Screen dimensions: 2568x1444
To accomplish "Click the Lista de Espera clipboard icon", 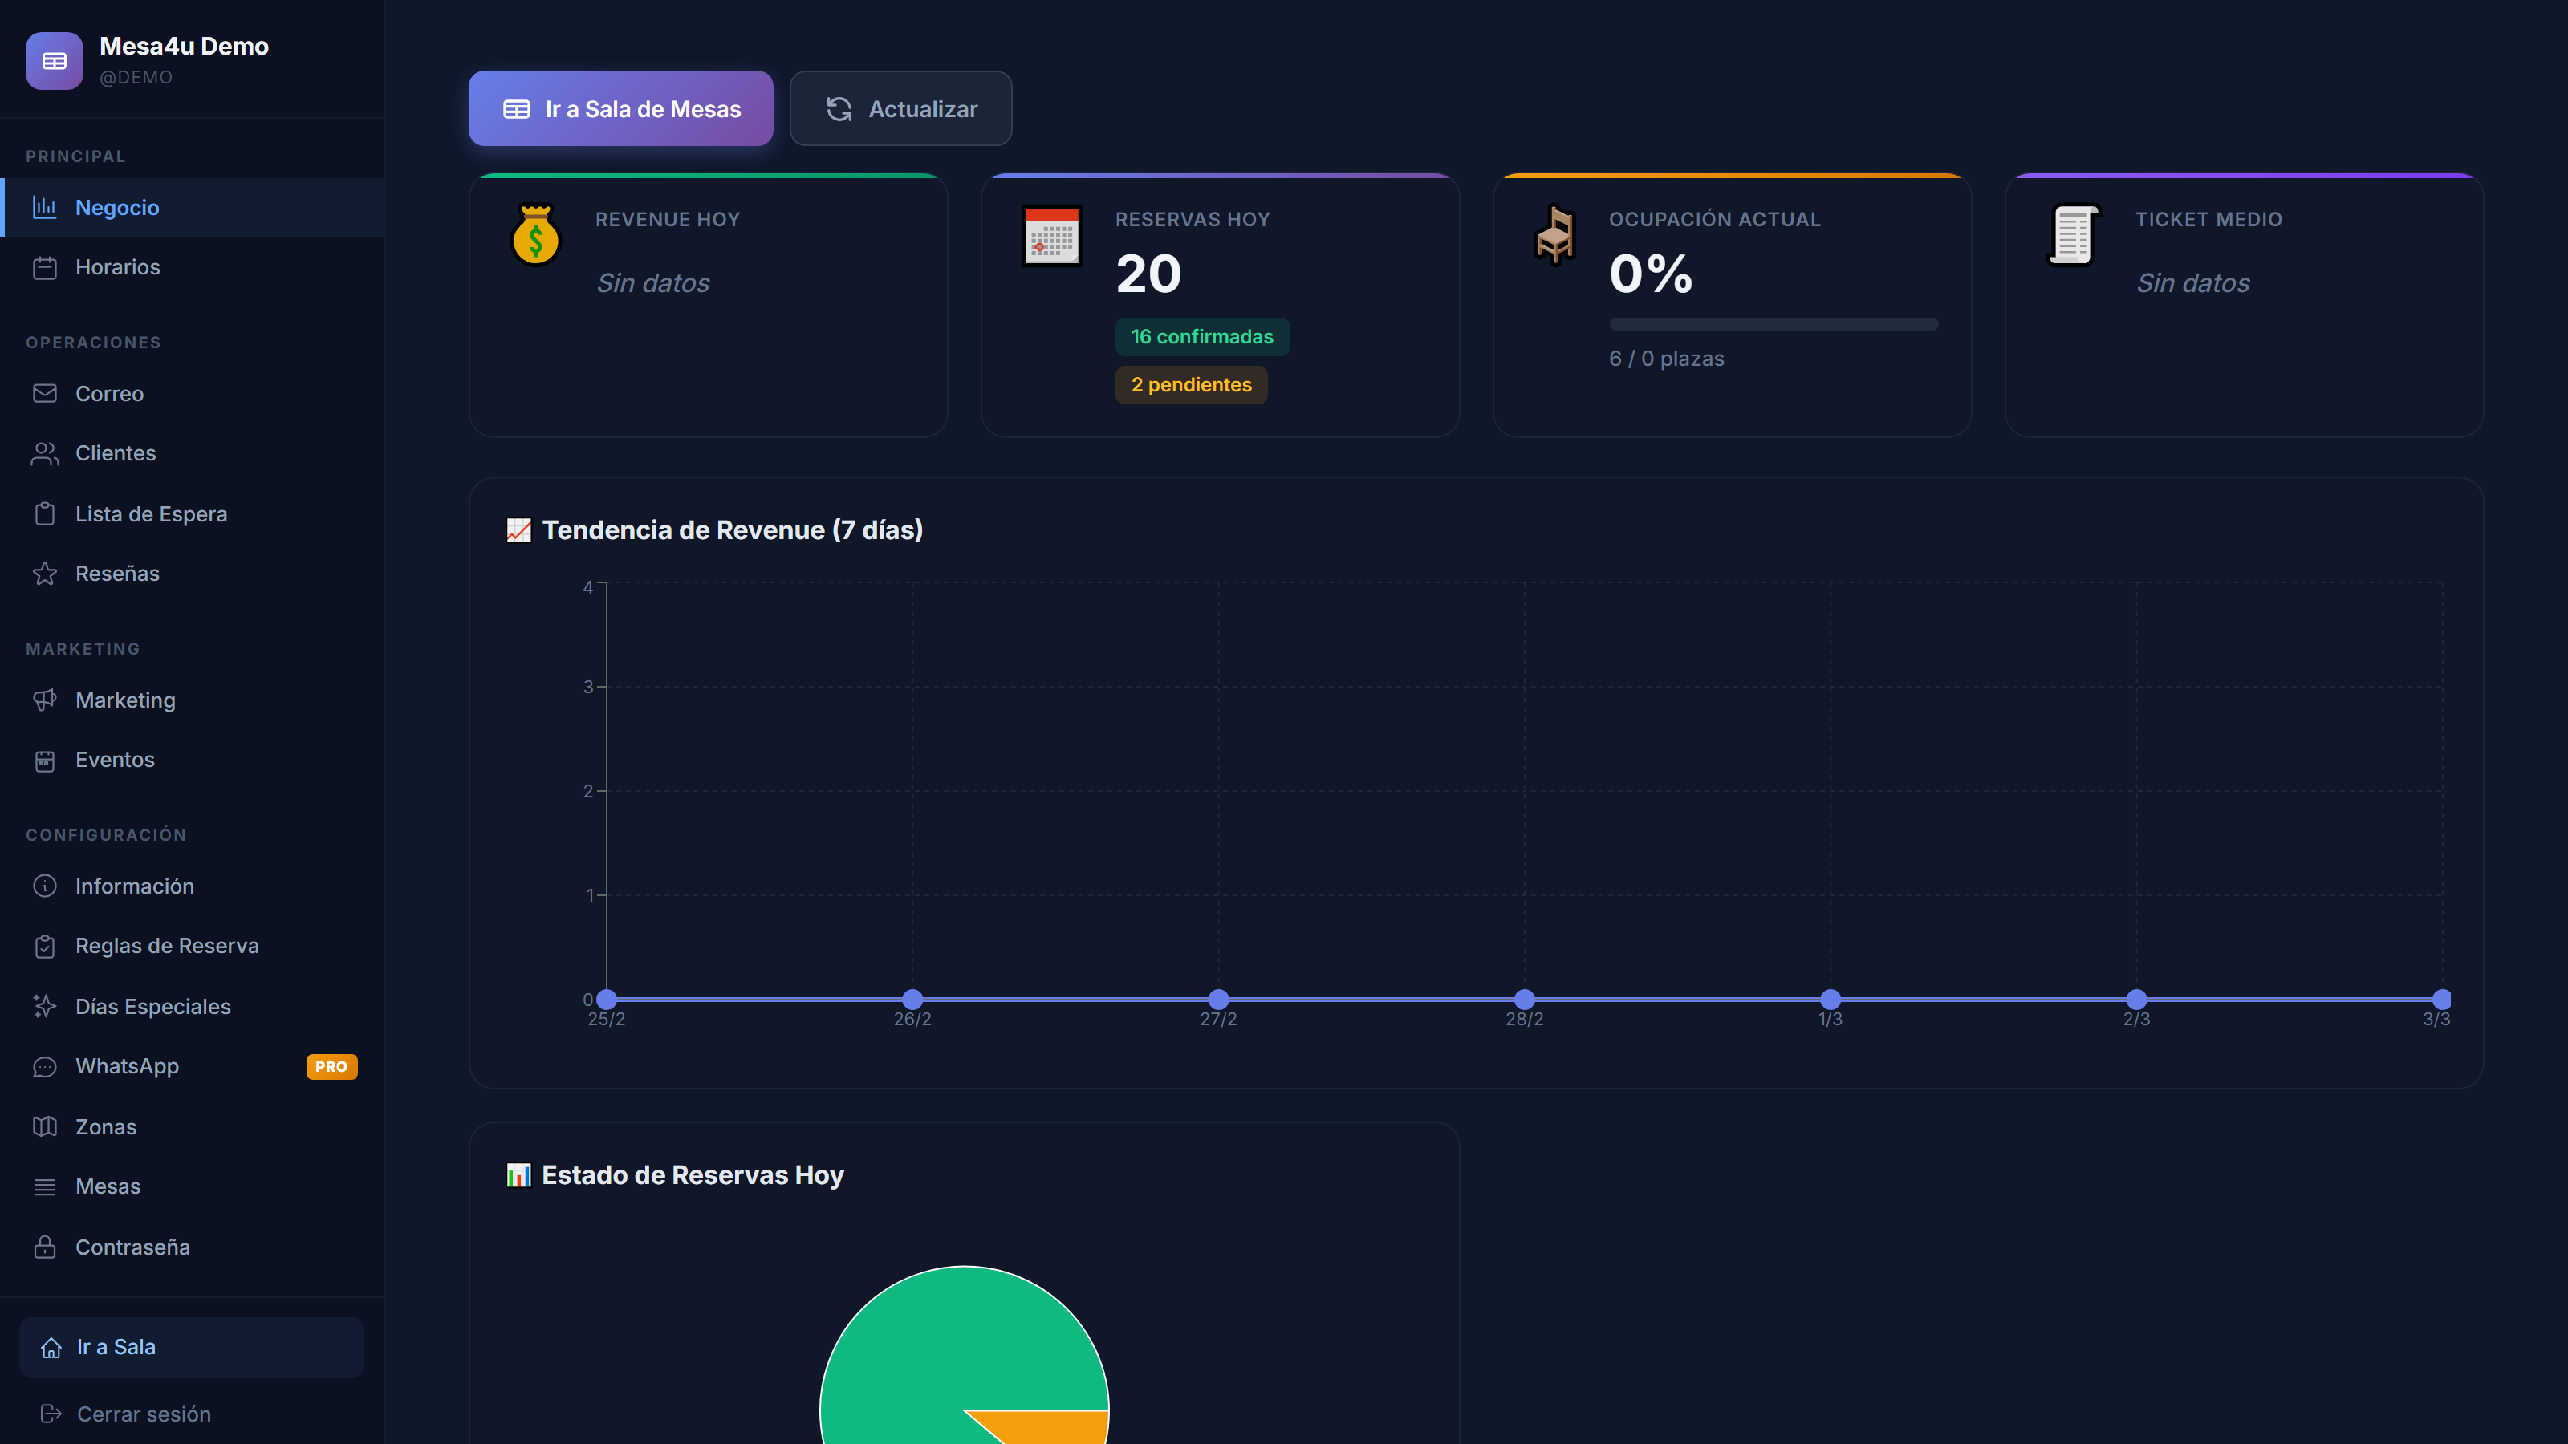I will tap(45, 514).
